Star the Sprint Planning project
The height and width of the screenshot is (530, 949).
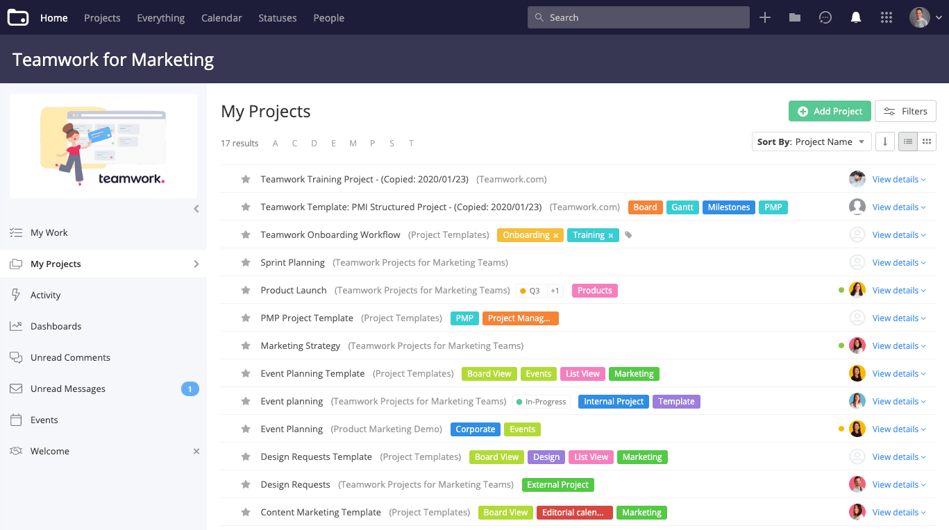(245, 263)
